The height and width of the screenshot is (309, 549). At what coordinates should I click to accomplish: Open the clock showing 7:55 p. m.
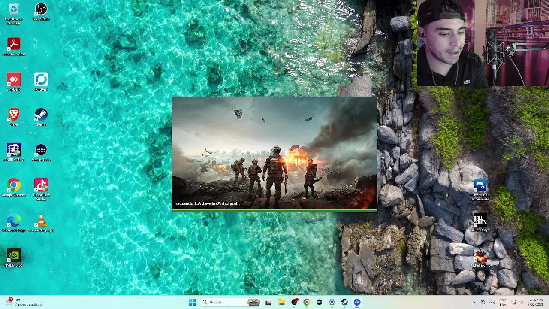536,302
